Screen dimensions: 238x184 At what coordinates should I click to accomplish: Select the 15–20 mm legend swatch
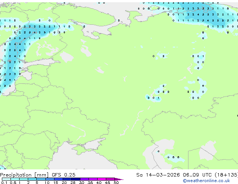click(59, 179)
